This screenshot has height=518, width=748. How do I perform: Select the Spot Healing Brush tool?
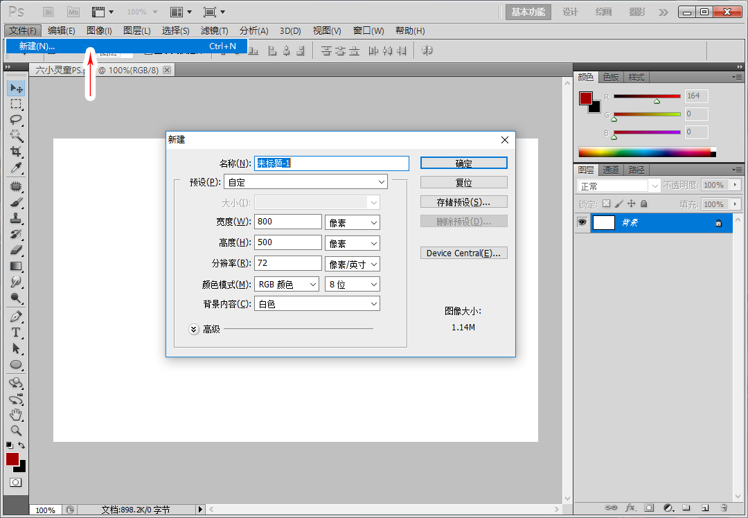point(16,186)
